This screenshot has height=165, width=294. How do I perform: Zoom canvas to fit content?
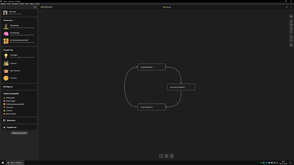pos(291,28)
